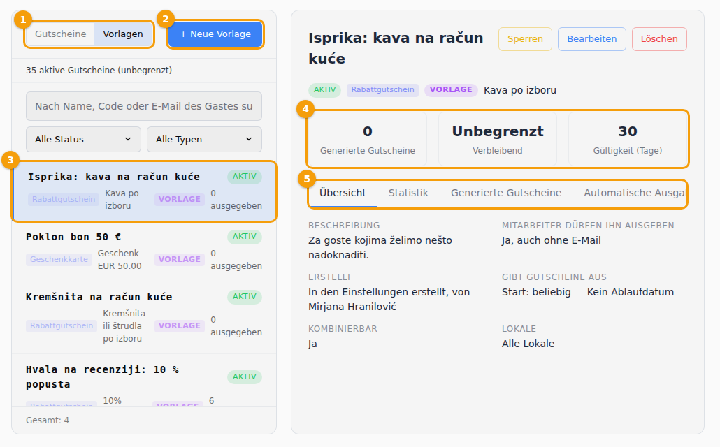Click the text '35 aktive Gutscheine (unbegrenzt)'
The image size is (720, 447).
tap(99, 71)
